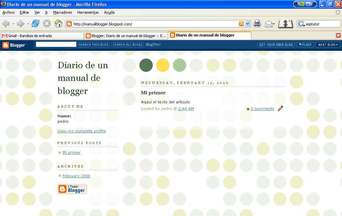Click the pencil edit post icon
The width and height of the screenshot is (342, 216).
(x=280, y=108)
